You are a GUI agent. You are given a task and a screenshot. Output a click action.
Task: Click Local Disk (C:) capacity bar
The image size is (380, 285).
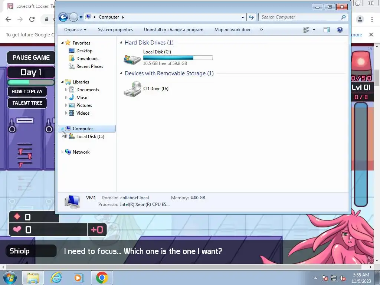pos(178,58)
